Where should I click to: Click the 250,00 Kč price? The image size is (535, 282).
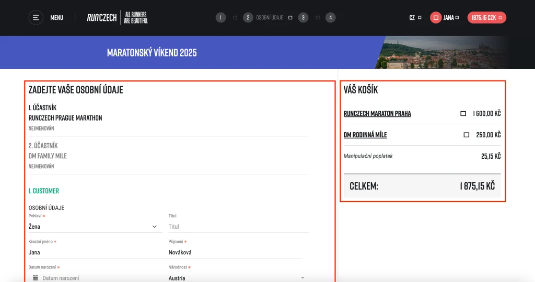click(x=489, y=135)
